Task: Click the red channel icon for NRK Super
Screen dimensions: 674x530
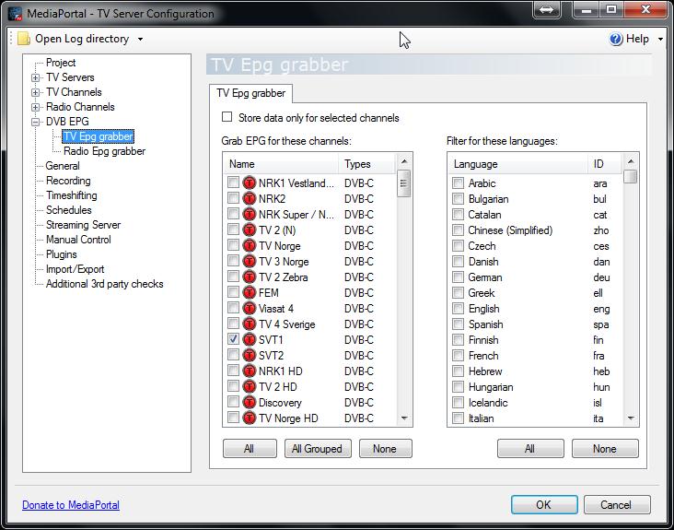Action: coord(250,214)
